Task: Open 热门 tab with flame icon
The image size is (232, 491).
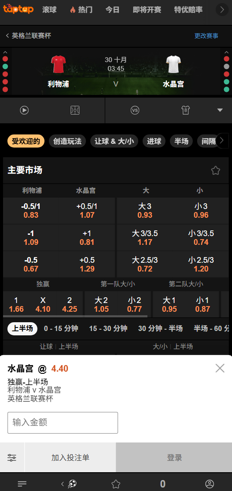Action: click(x=81, y=10)
